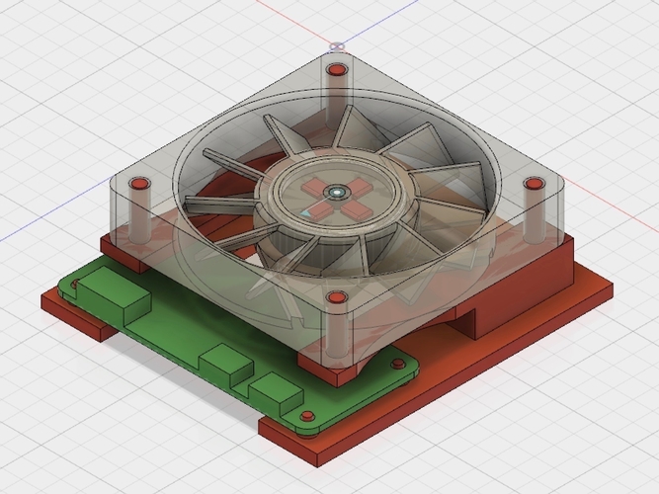Select the fan hub center axis point

click(x=336, y=193)
